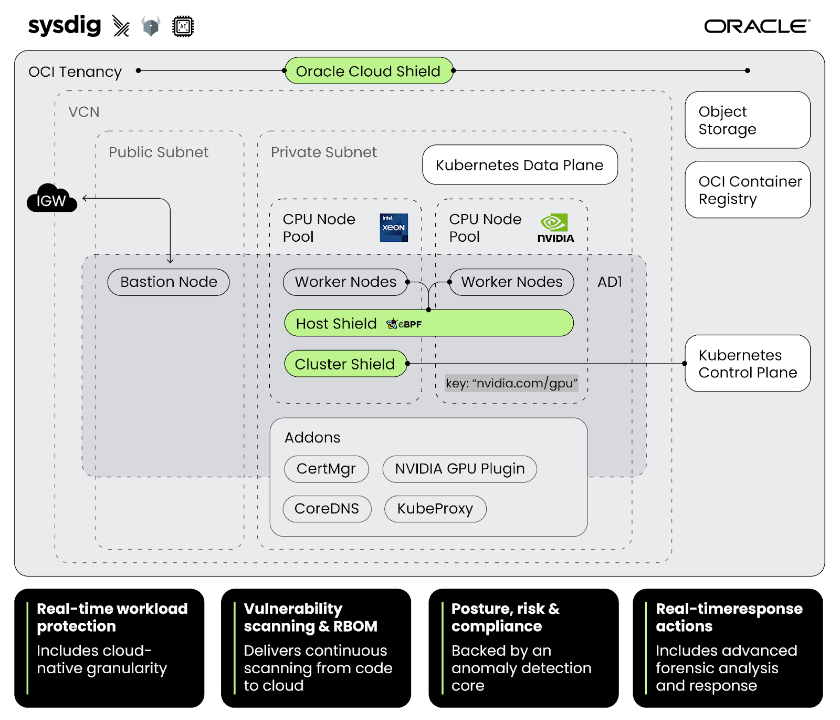Click the eBPF bee icon
Image resolution: width=840 pixels, height=720 pixels.
pos(392,324)
